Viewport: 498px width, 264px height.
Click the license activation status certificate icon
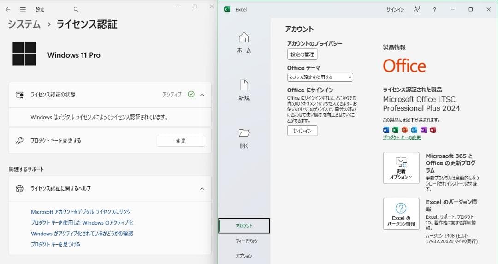point(19,95)
